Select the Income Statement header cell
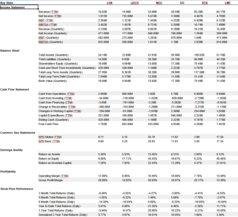Image resolution: width=238 pixels, height=217 pixels. pos(19,7)
